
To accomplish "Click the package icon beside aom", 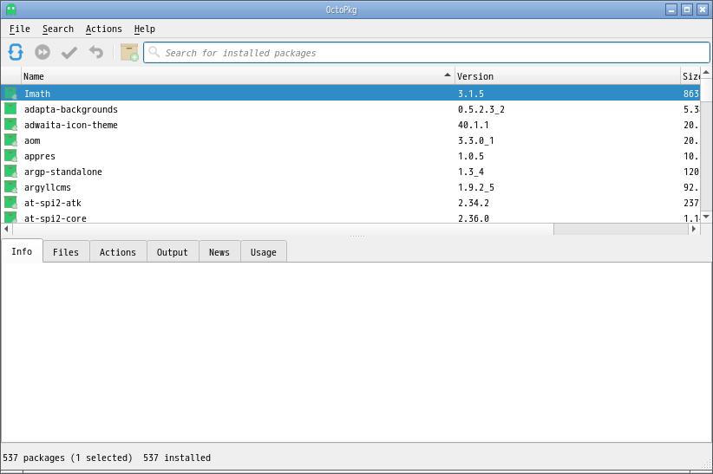I will [10, 140].
